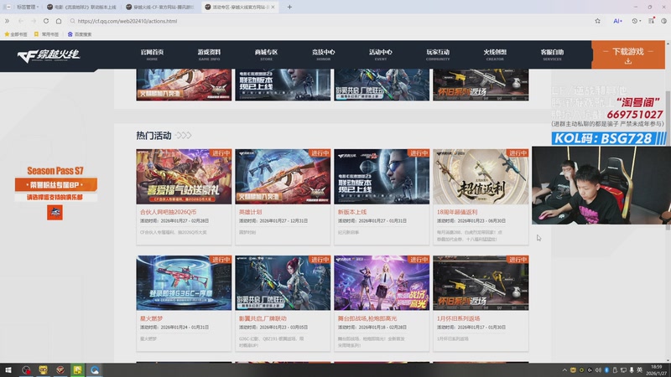This screenshot has height=377, width=671.
Task: Open the 竞技中心 HONOR nav item
Action: click(x=324, y=54)
